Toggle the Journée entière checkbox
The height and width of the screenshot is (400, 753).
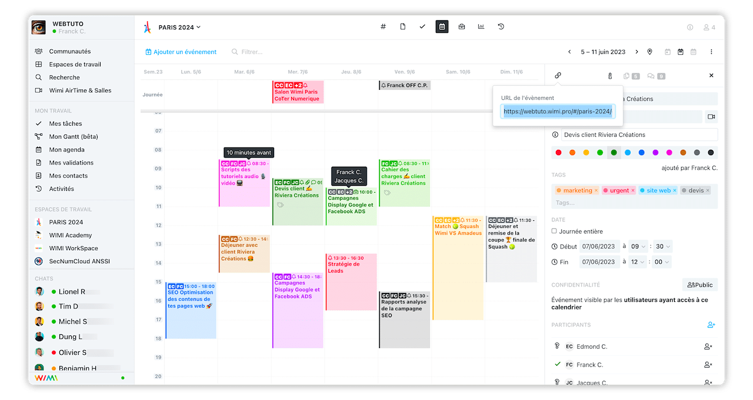tap(554, 231)
